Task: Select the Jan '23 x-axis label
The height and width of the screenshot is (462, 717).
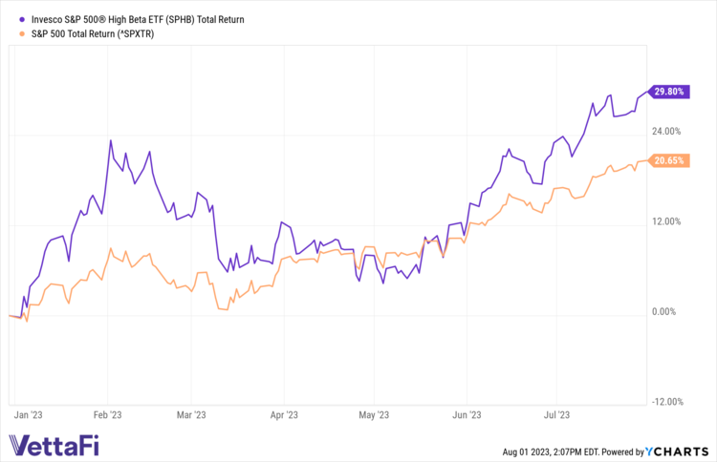Action: 27,415
